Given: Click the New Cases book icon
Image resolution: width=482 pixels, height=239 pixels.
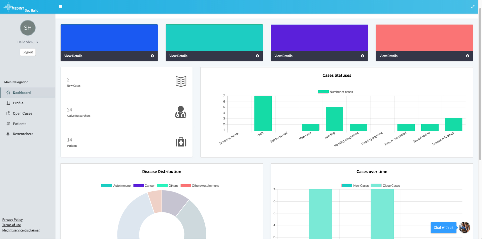Looking at the screenshot, I should [181, 82].
